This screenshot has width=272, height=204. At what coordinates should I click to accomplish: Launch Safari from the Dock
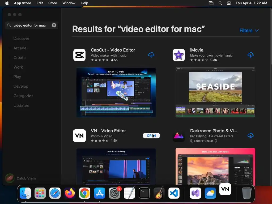[x=55, y=193]
